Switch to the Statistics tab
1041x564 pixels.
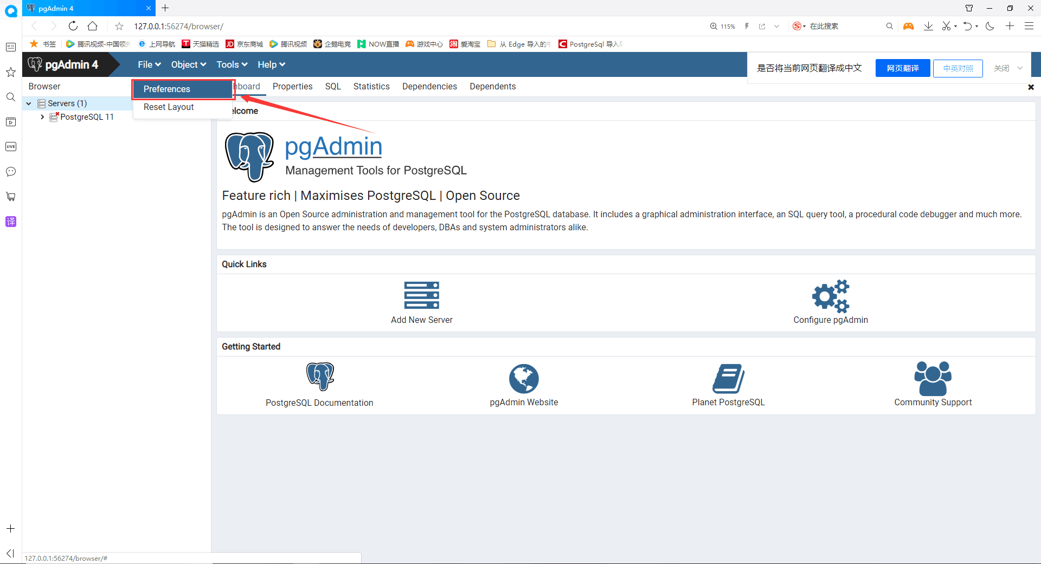pos(371,87)
